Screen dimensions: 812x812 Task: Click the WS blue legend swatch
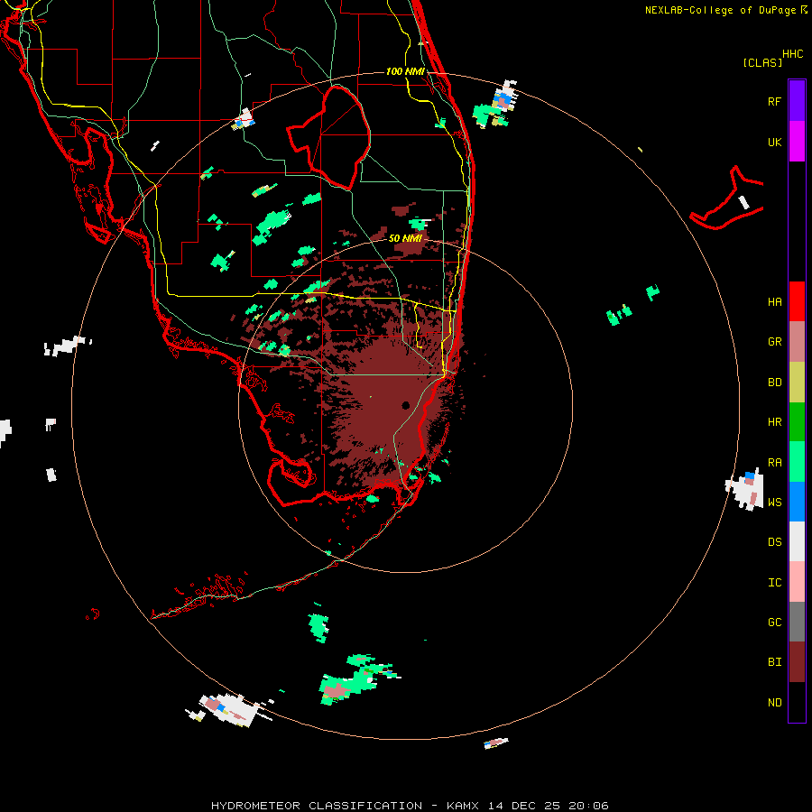tap(797, 502)
